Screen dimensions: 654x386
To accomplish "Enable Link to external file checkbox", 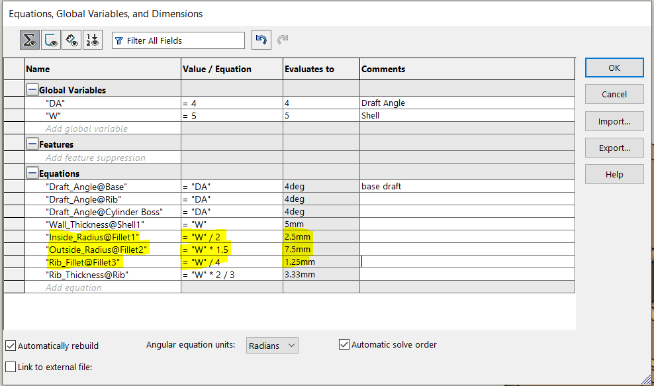I will (x=11, y=367).
